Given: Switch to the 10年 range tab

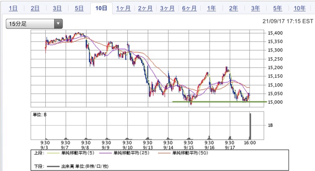Looking at the screenshot, I should (x=299, y=8).
